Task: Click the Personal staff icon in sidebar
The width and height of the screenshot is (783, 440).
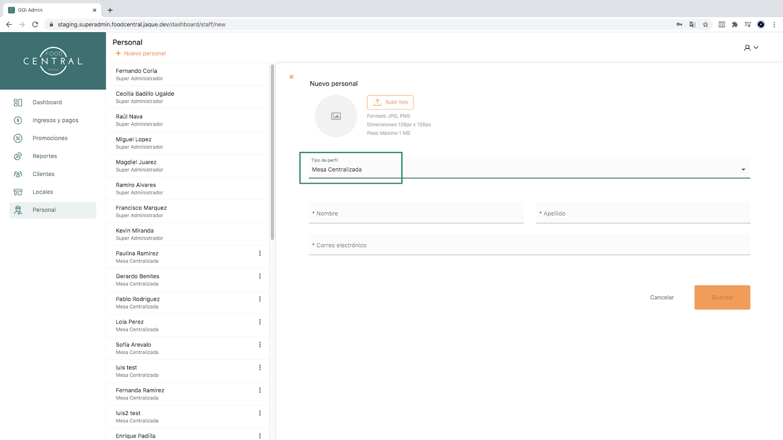Action: (x=18, y=210)
